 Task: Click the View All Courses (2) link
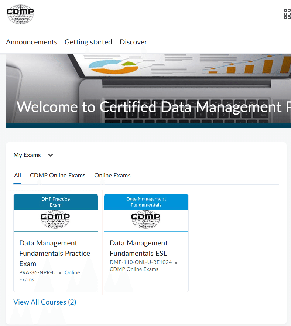[45, 302]
